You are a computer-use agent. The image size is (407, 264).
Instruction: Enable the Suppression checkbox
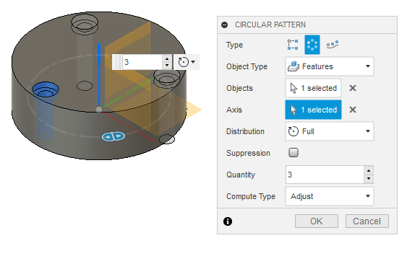pos(294,153)
